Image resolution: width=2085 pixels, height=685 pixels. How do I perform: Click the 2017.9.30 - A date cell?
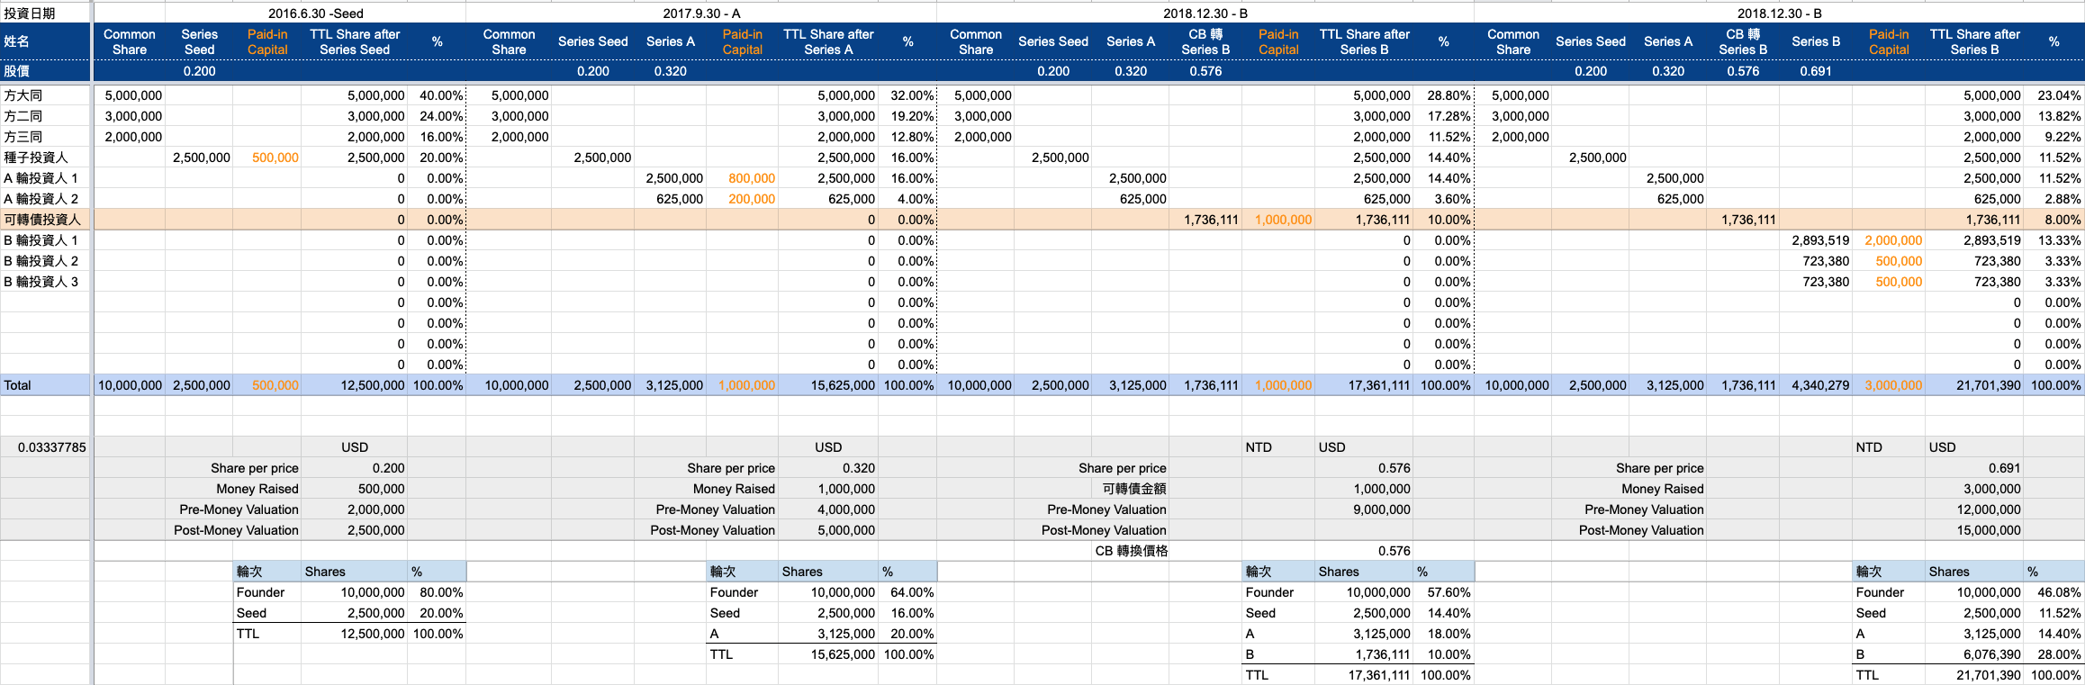[701, 13]
